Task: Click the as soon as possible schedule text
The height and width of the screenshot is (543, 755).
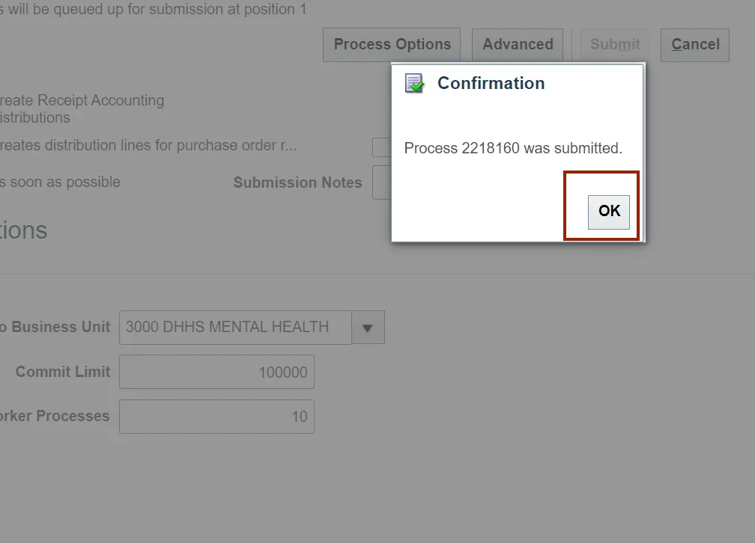Action: 61,182
